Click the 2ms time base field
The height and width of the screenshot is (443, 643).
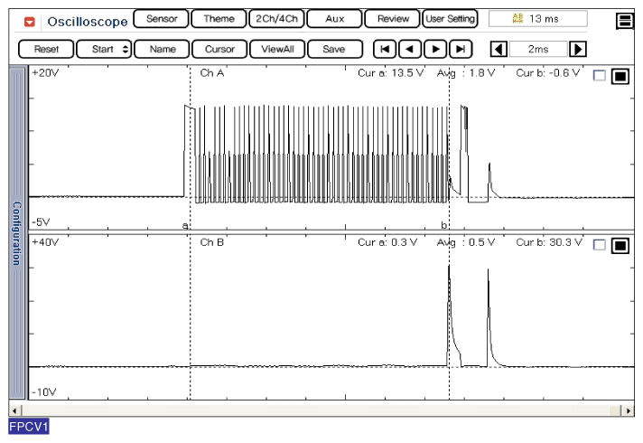(x=537, y=50)
